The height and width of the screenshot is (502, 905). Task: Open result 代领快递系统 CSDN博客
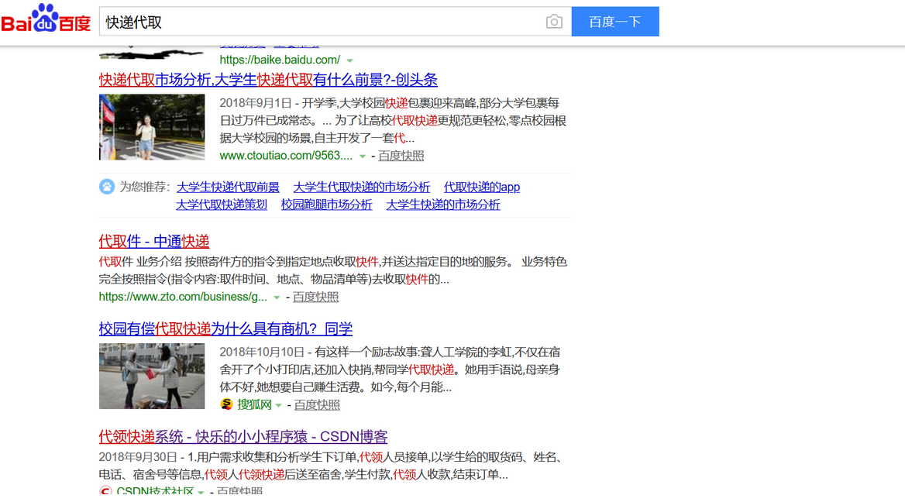point(243,437)
